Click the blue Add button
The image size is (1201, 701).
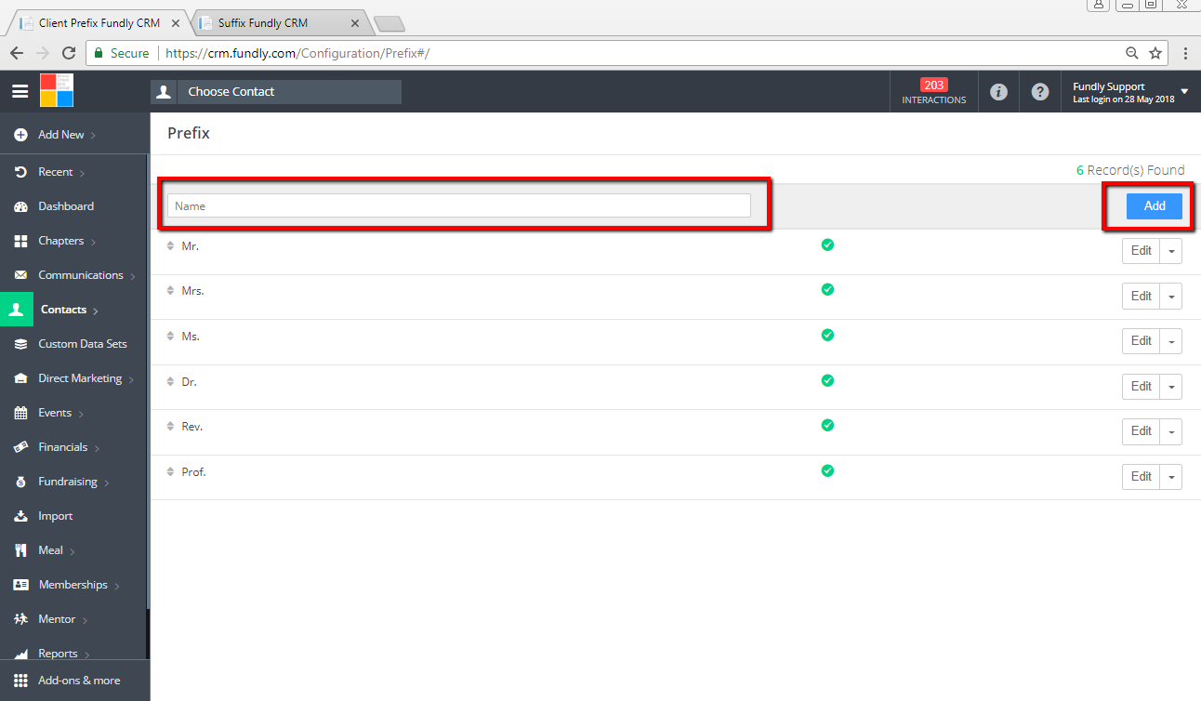(1155, 206)
